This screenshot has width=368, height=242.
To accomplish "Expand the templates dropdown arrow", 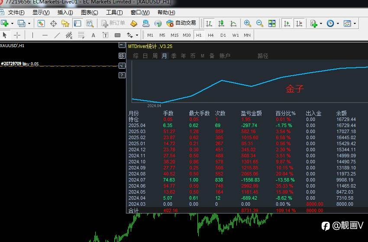I will [x=355, y=23].
